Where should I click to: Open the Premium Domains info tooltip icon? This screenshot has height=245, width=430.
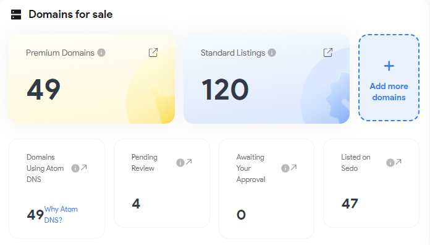coord(101,53)
